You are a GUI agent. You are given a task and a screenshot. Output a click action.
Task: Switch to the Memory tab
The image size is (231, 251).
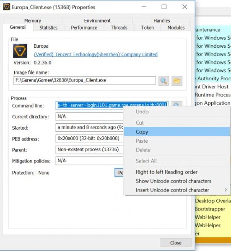pos(33,20)
